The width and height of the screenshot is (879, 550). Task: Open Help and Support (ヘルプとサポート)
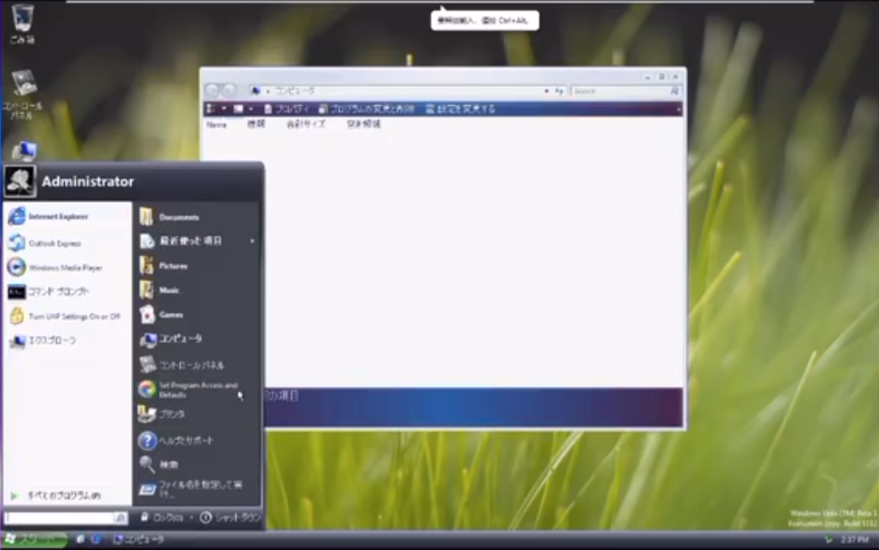point(185,441)
